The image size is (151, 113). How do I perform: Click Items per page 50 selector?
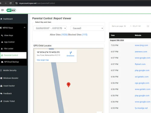point(119,26)
